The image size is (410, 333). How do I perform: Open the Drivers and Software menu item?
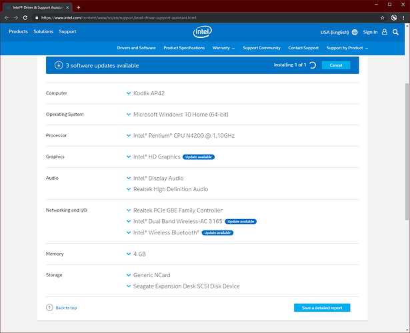[136, 48]
